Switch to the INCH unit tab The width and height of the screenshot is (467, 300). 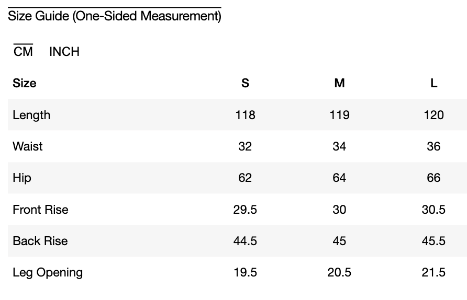coord(64,52)
